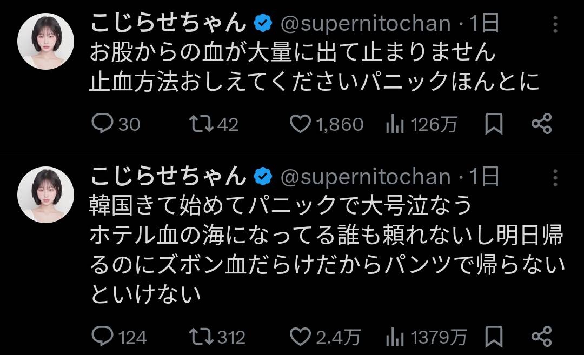Share the second tweet about 韓国
584x355 pixels.
click(x=541, y=337)
